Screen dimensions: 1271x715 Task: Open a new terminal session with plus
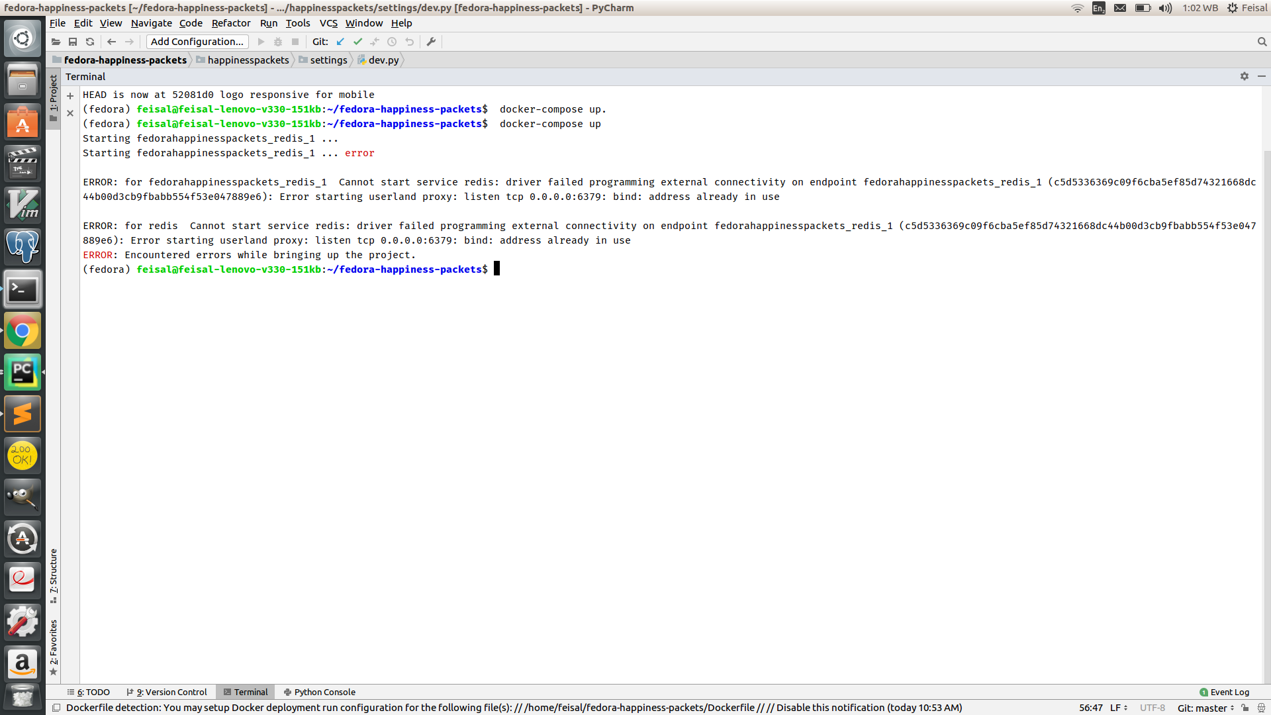pos(70,96)
